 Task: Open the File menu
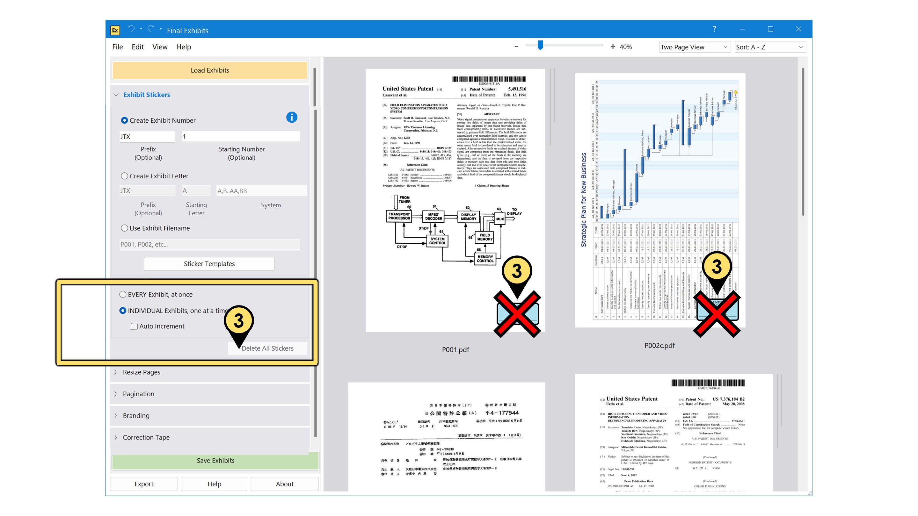pos(117,47)
